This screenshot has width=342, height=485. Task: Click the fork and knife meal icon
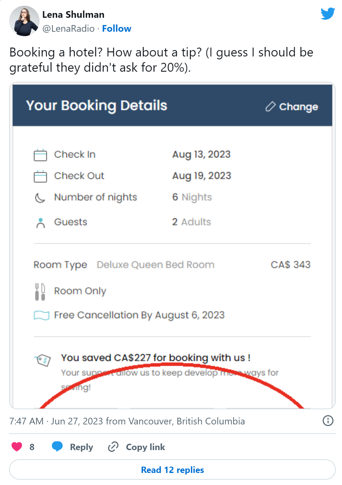(x=40, y=292)
